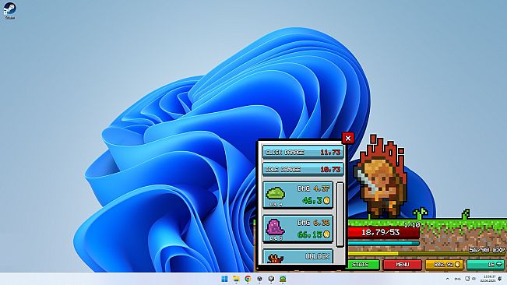The width and height of the screenshot is (507, 285).
Task: Click the green slime game icon on the taskbar
Action: click(283, 279)
